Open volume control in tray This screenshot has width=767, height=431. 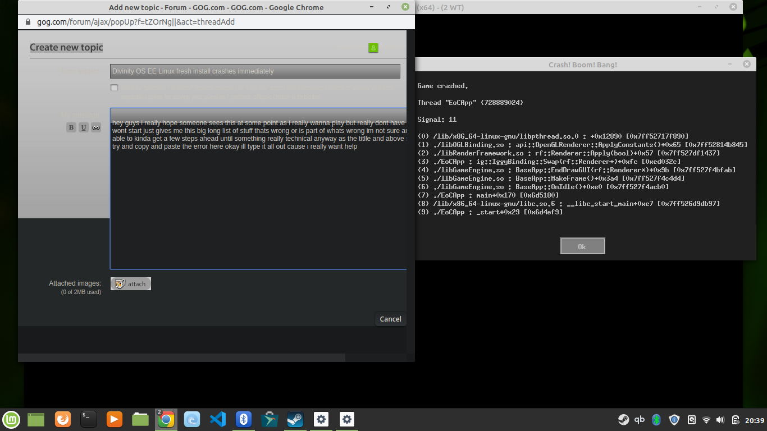tap(721, 420)
